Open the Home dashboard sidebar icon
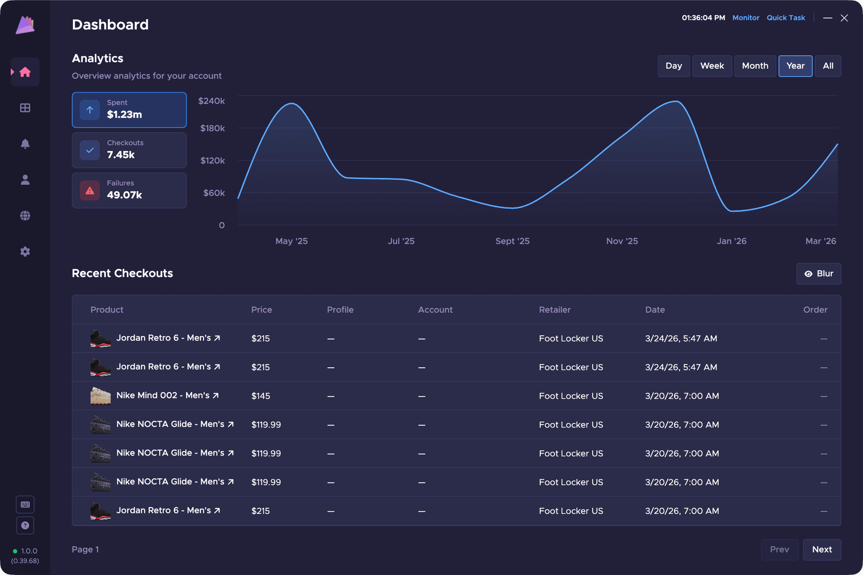The width and height of the screenshot is (863, 575). pyautogui.click(x=25, y=72)
